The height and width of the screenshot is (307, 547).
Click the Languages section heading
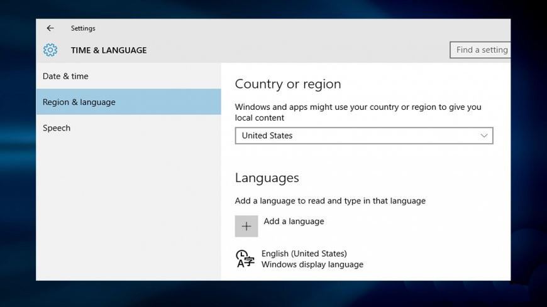click(x=267, y=178)
